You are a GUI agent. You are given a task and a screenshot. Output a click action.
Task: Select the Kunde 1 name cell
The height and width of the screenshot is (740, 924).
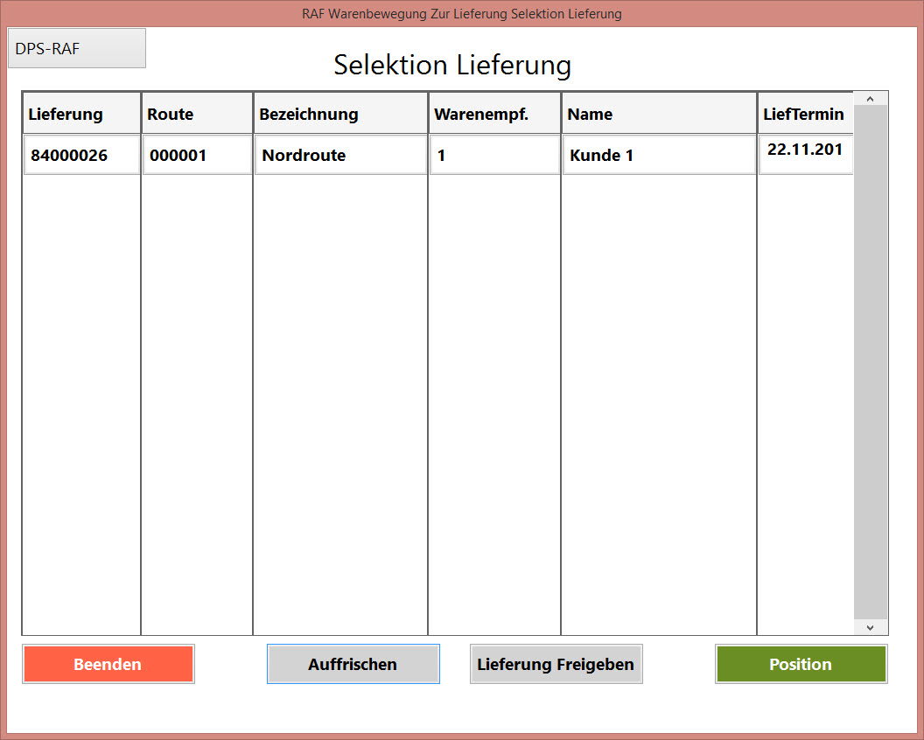[x=659, y=156]
